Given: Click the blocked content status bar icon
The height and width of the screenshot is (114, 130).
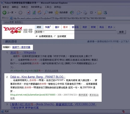Looking at the screenshot, I should tap(123, 111).
